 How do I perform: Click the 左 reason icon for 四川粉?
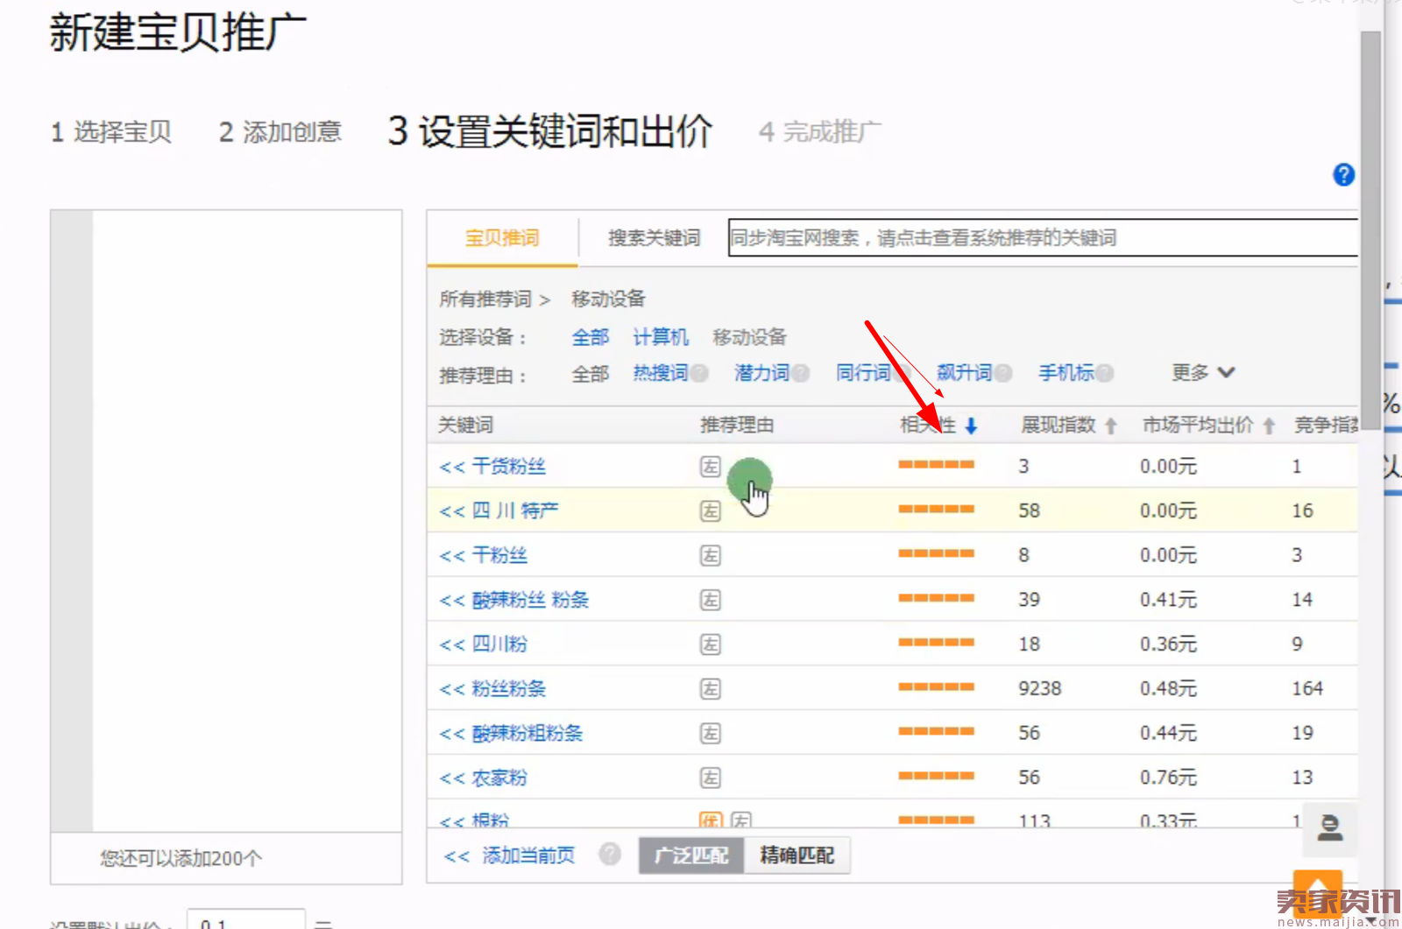[x=710, y=644]
